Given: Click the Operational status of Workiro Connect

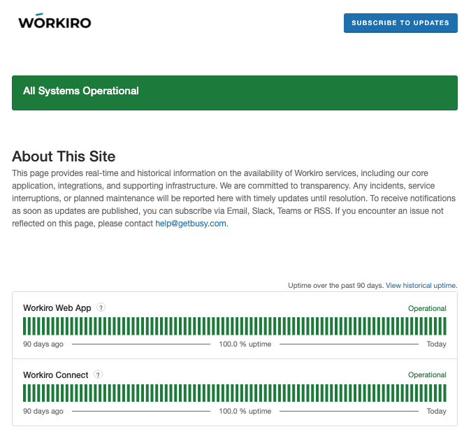Looking at the screenshot, I should [x=427, y=375].
